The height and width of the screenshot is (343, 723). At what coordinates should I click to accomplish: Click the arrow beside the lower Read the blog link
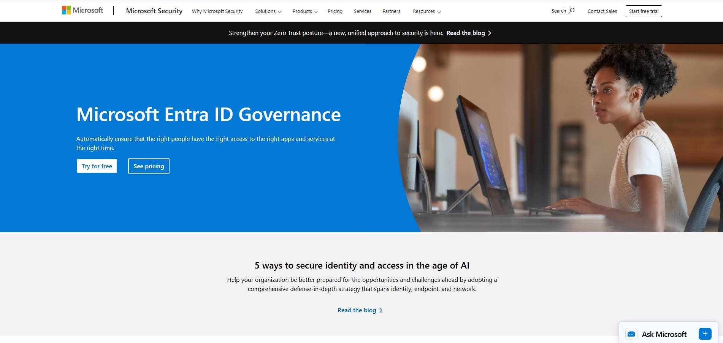click(x=381, y=310)
